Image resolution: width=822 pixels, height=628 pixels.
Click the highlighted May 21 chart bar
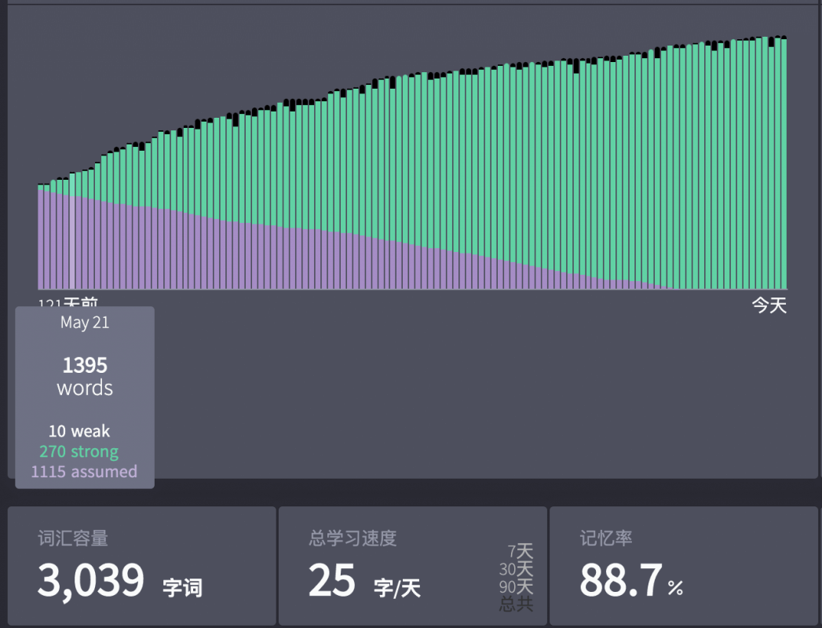(72, 231)
